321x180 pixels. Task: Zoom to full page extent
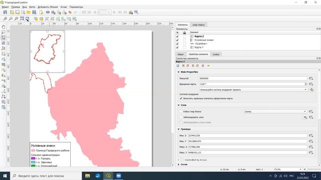[22, 19]
